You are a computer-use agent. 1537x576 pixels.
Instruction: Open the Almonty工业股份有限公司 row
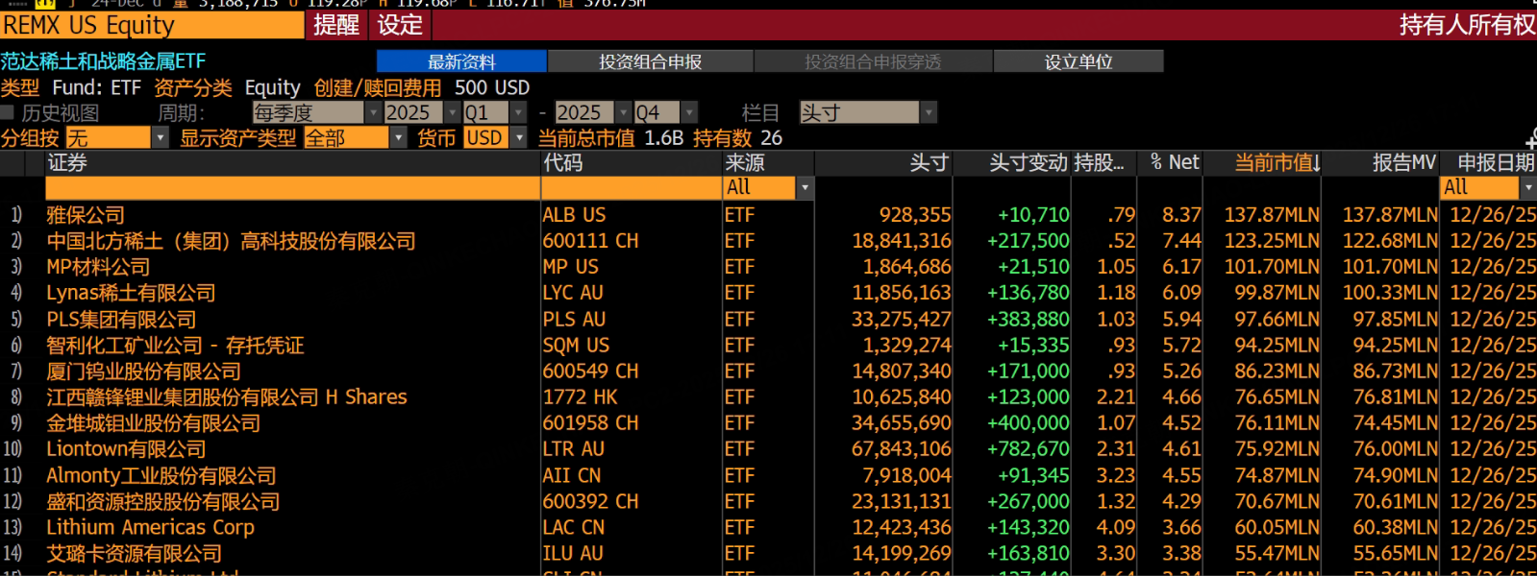(161, 475)
